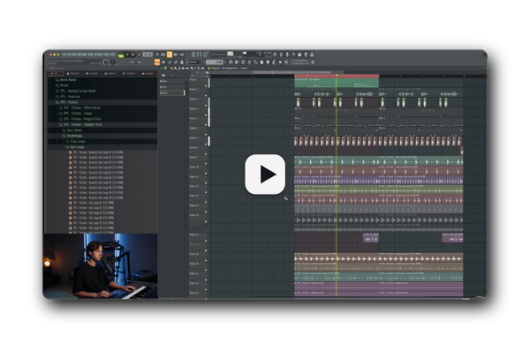Screen dimensions: 530x349
Task: Mute Track 1 with its green dot
Action: [206, 86]
